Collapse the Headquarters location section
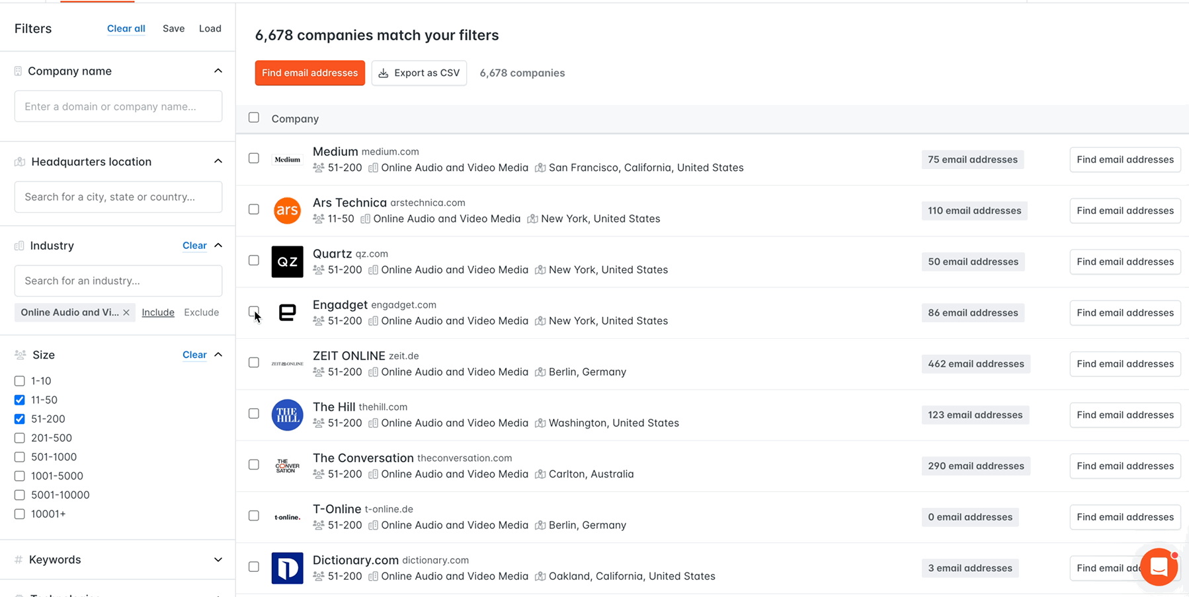 tap(218, 161)
